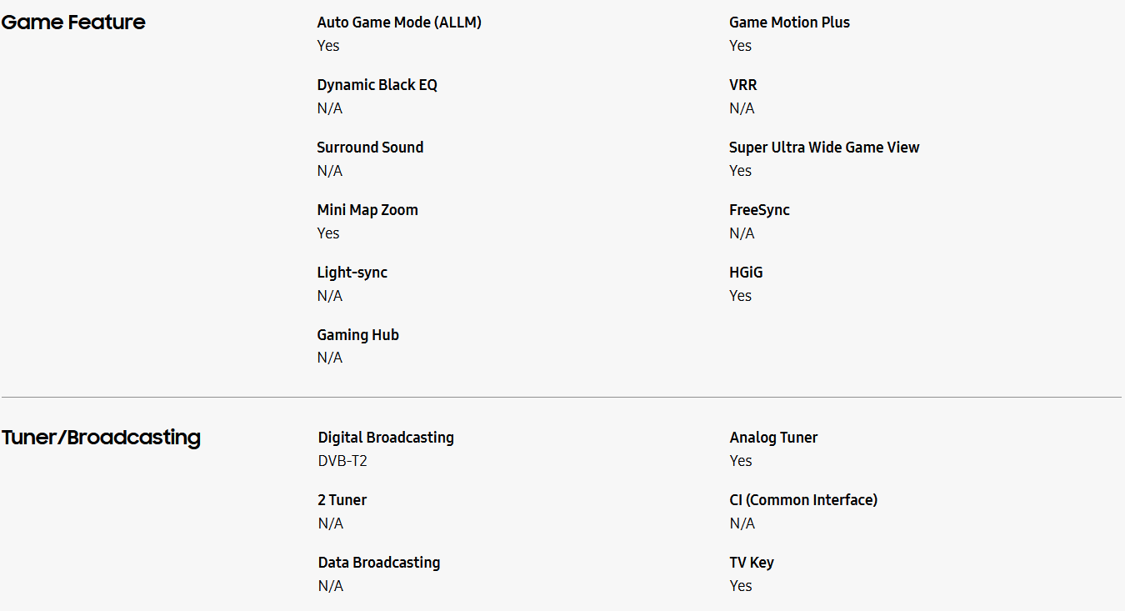The image size is (1125, 611).
Task: Select the Mini Map Zoom label
Action: coord(367,210)
